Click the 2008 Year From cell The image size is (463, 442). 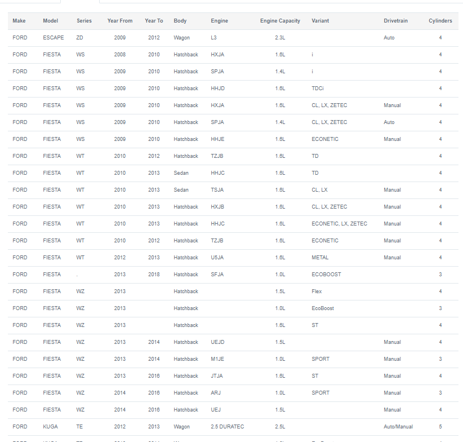point(120,55)
